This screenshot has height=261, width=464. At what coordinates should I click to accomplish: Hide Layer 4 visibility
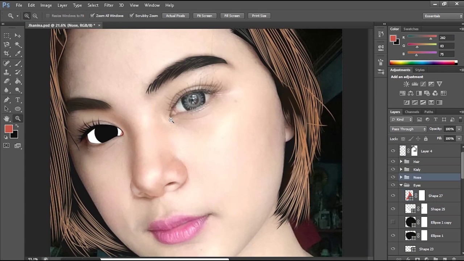pyautogui.click(x=393, y=151)
